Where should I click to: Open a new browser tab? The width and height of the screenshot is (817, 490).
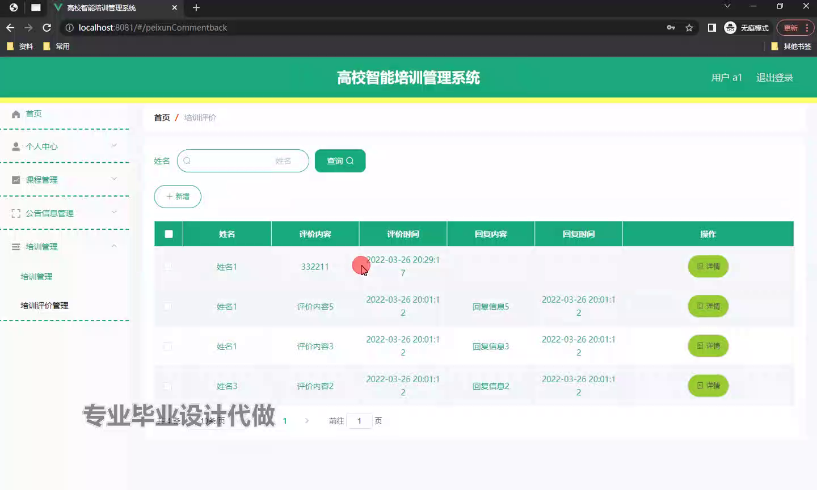(x=196, y=7)
